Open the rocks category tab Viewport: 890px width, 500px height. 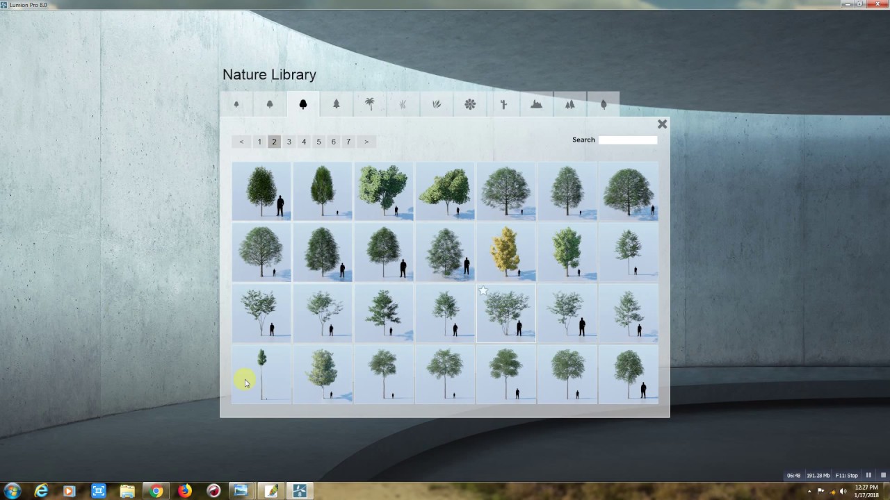[537, 104]
